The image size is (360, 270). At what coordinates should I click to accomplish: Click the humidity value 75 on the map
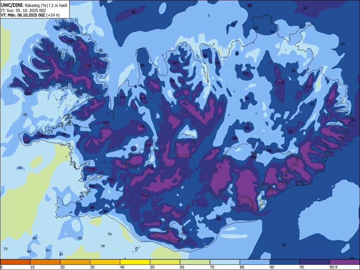click(5, 249)
